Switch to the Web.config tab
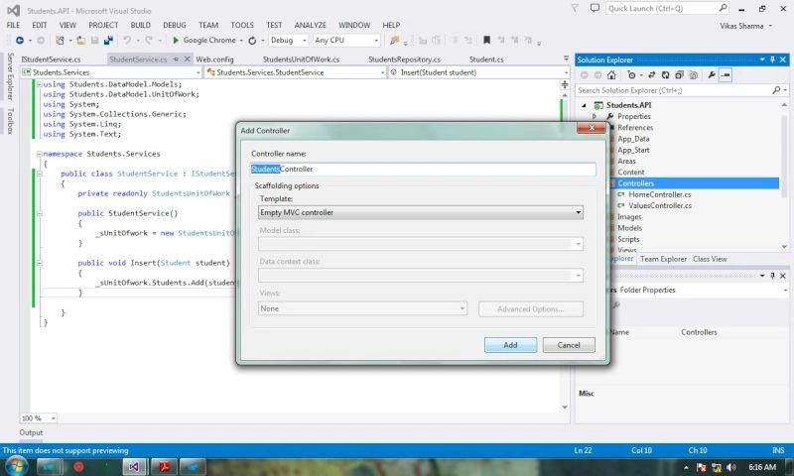 (214, 59)
